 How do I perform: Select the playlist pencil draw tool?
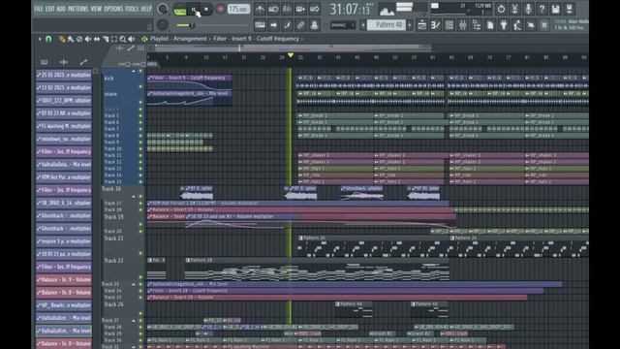pos(62,39)
